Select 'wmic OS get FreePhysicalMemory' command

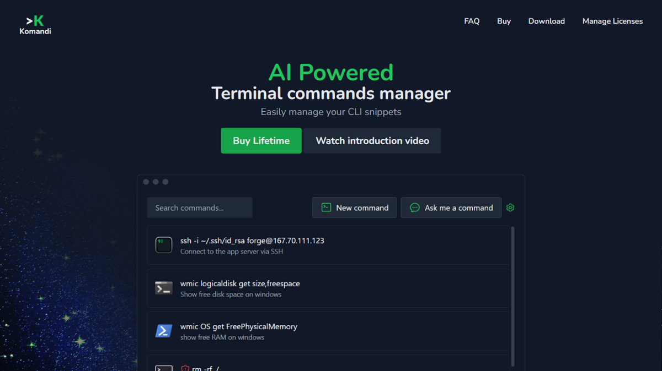point(239,326)
